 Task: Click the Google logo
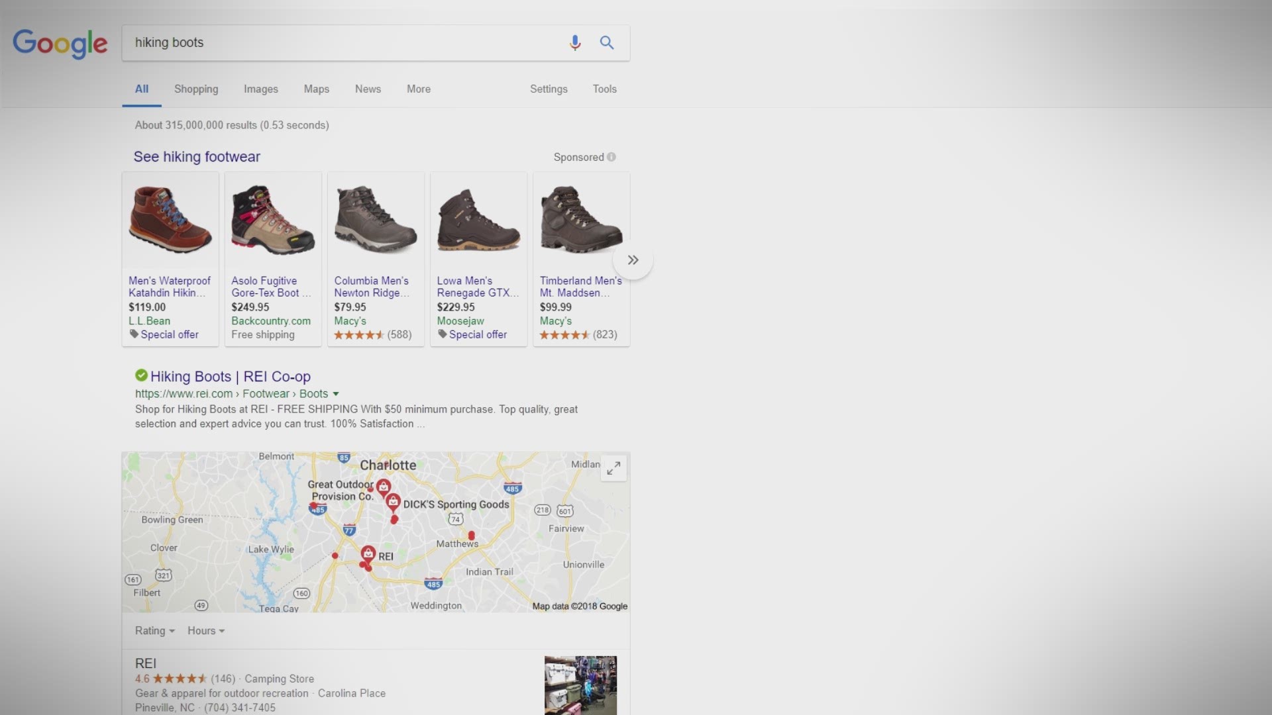click(x=60, y=44)
